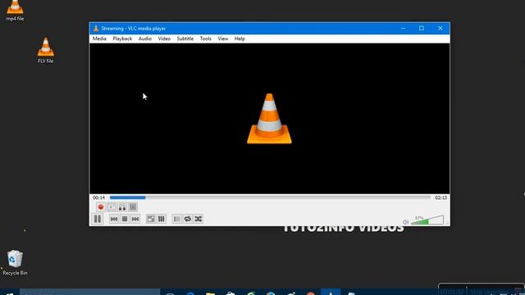The width and height of the screenshot is (525, 295).
Task: Jump to the previous media track
Action: (x=114, y=219)
